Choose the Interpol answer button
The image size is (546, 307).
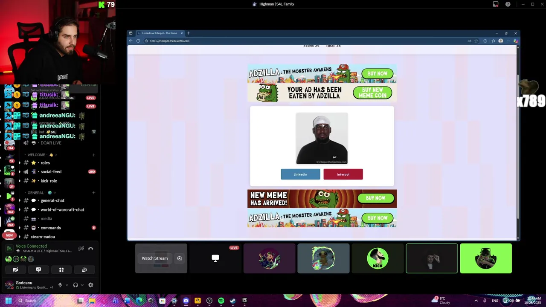click(x=343, y=174)
